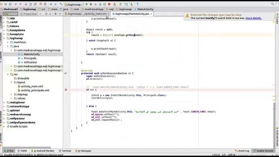Viewport: 279px width, 157px height.
Task: Expand the manifests folder
Action: pos(8,42)
